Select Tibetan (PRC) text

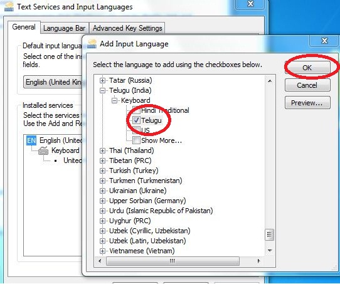tap(130, 160)
